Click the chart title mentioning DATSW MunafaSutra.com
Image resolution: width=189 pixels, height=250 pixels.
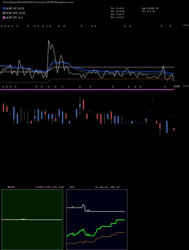tap(38, 2)
